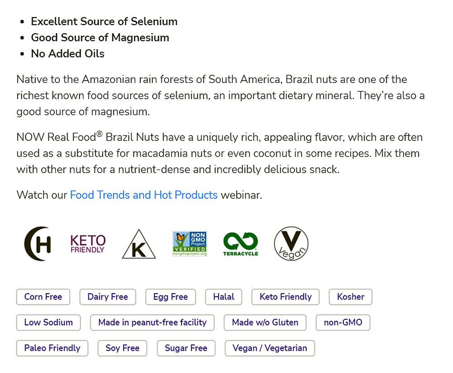Screen dimensions: 453x373
Task: Select the non-GMO tag button
Action: point(343,323)
